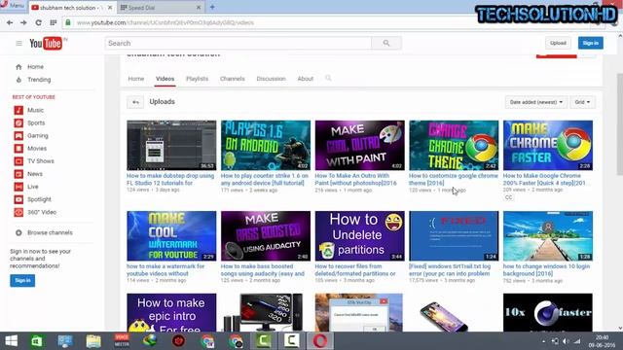Open the Sports channel icon
623x350 pixels.
pos(18,123)
